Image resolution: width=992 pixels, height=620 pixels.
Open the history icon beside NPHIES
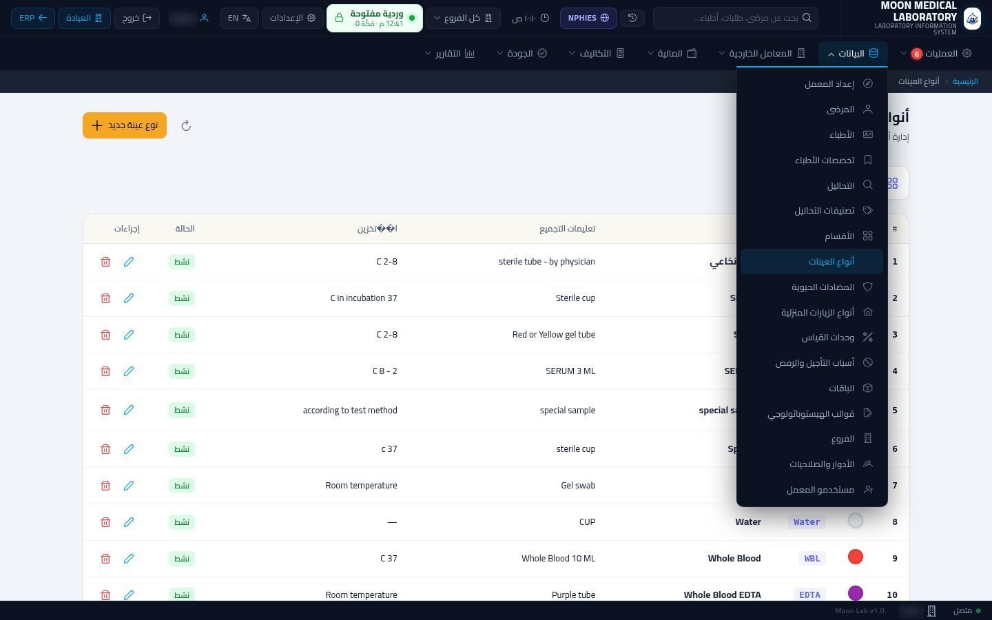(632, 18)
